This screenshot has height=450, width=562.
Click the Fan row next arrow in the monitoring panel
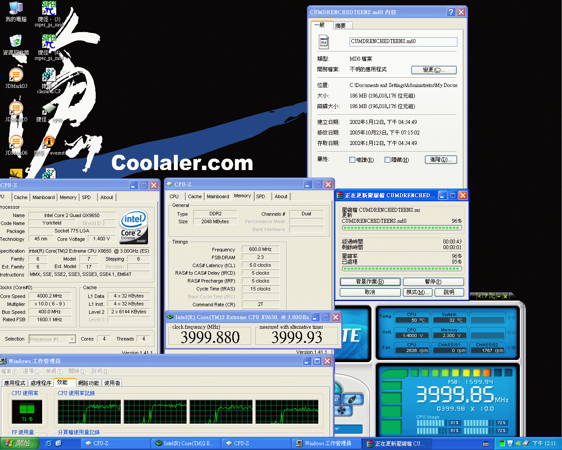(x=514, y=348)
